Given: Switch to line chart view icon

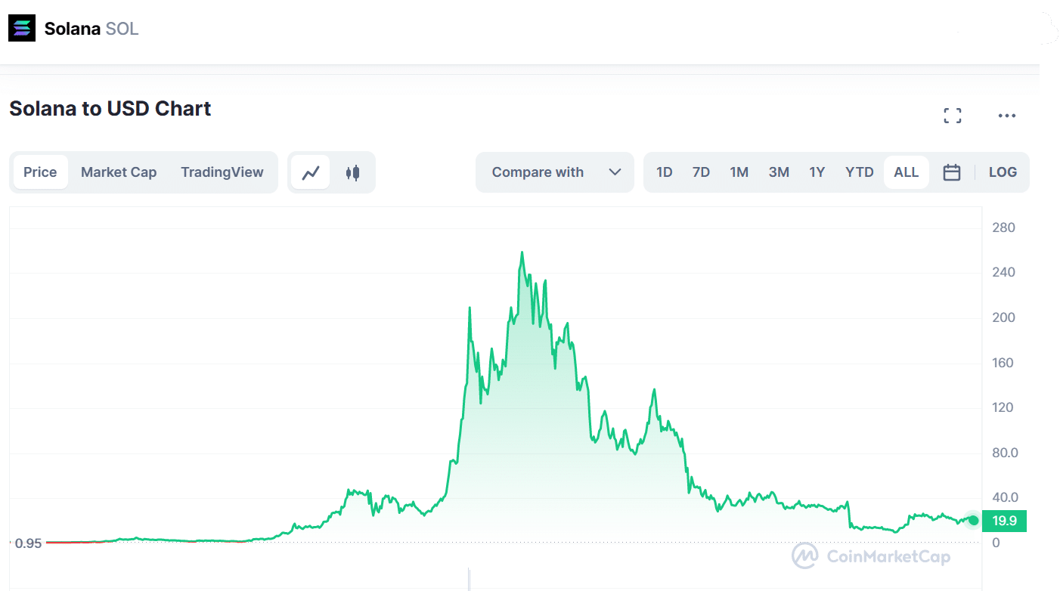Looking at the screenshot, I should (x=311, y=172).
